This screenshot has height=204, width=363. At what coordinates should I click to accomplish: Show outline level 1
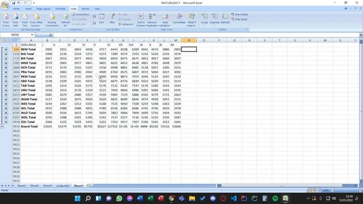click(x=2, y=40)
